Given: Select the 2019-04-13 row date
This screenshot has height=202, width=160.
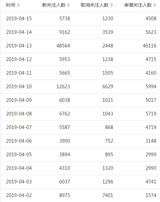Looking at the screenshot, I should point(19,46).
